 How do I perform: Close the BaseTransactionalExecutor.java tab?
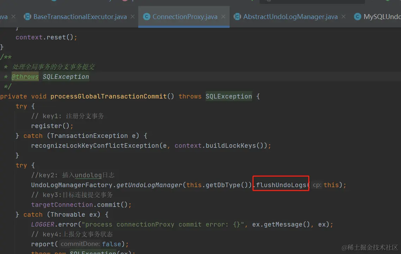133,17
